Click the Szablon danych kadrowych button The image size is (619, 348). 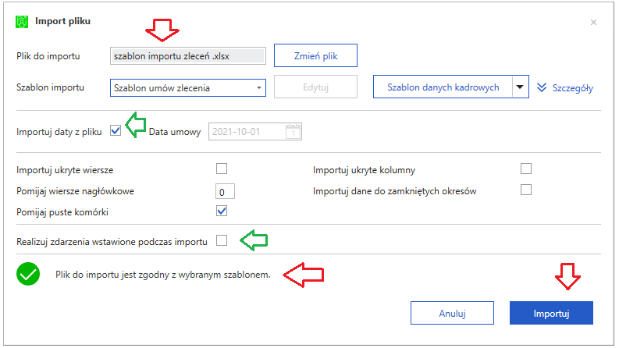[443, 87]
